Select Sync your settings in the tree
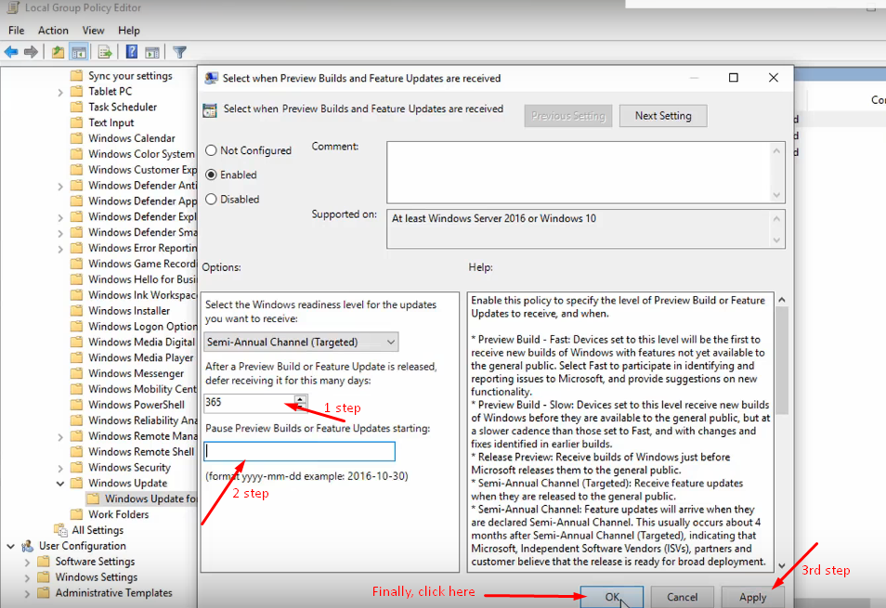 click(x=130, y=76)
